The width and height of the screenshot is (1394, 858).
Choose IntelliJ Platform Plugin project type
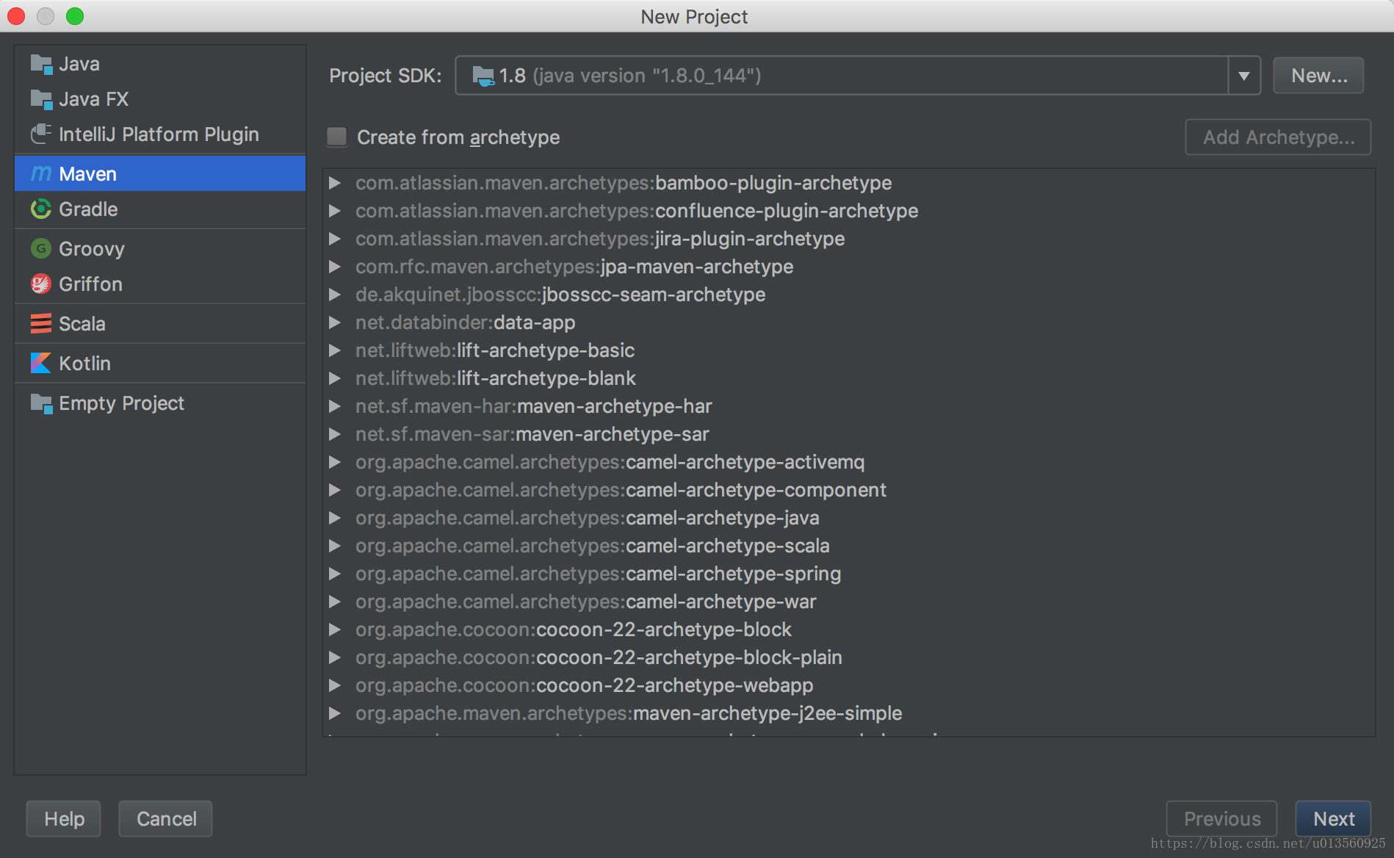click(x=160, y=134)
